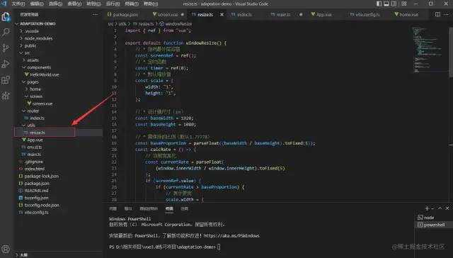
Task: Open App.vue from the explorer tree
Action: pyautogui.click(x=35, y=140)
